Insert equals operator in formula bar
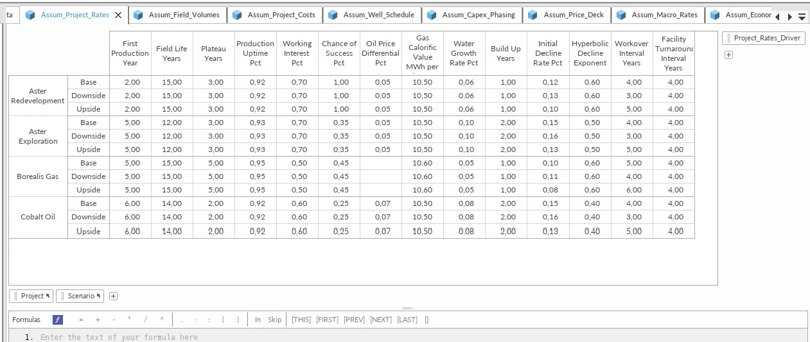Viewport: 810px width, 342px height. [x=81, y=320]
